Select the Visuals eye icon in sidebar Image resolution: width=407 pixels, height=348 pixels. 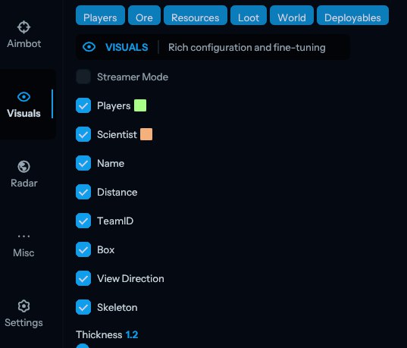tap(24, 97)
